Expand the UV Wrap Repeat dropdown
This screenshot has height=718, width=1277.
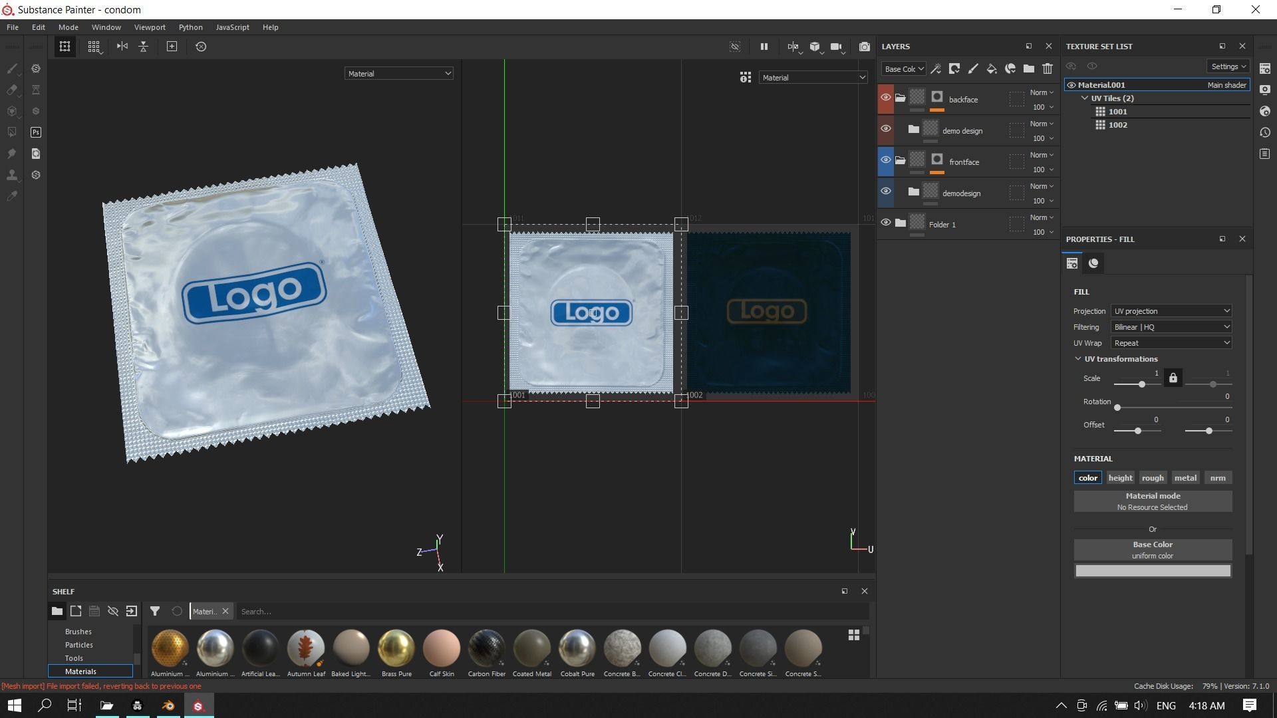point(1171,343)
